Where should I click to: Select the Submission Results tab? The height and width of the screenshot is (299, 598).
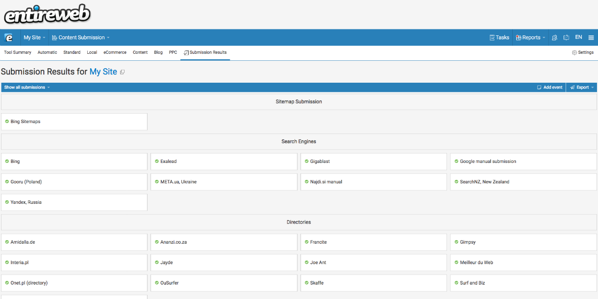[x=205, y=52]
